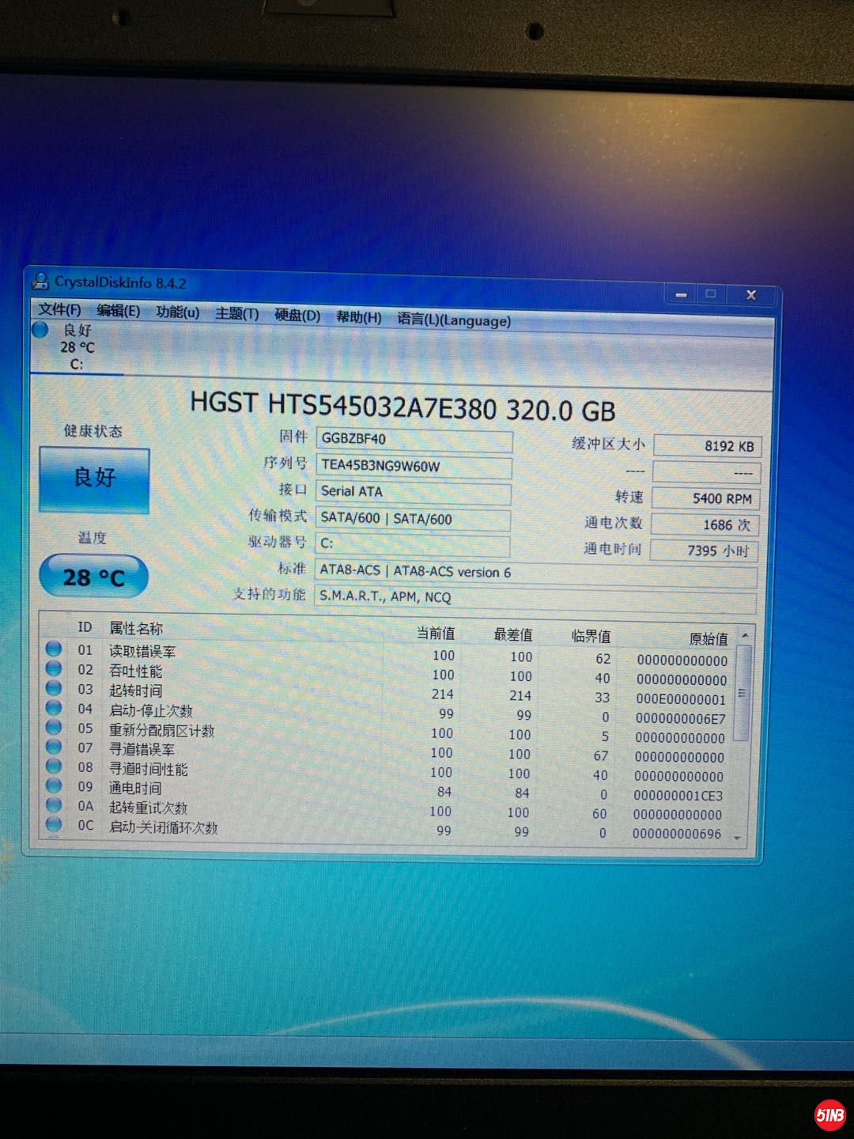Open the 主题(T) menu
The height and width of the screenshot is (1139, 854).
click(x=236, y=313)
